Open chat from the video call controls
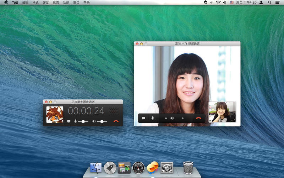Screen dimensions: 284x178 point(143,118)
